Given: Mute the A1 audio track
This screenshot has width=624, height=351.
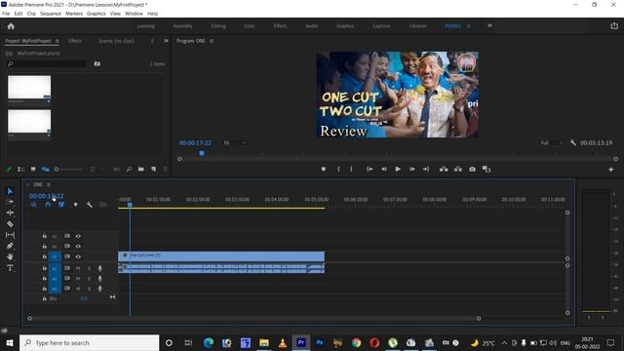Looking at the screenshot, I should pyautogui.click(x=78, y=268).
